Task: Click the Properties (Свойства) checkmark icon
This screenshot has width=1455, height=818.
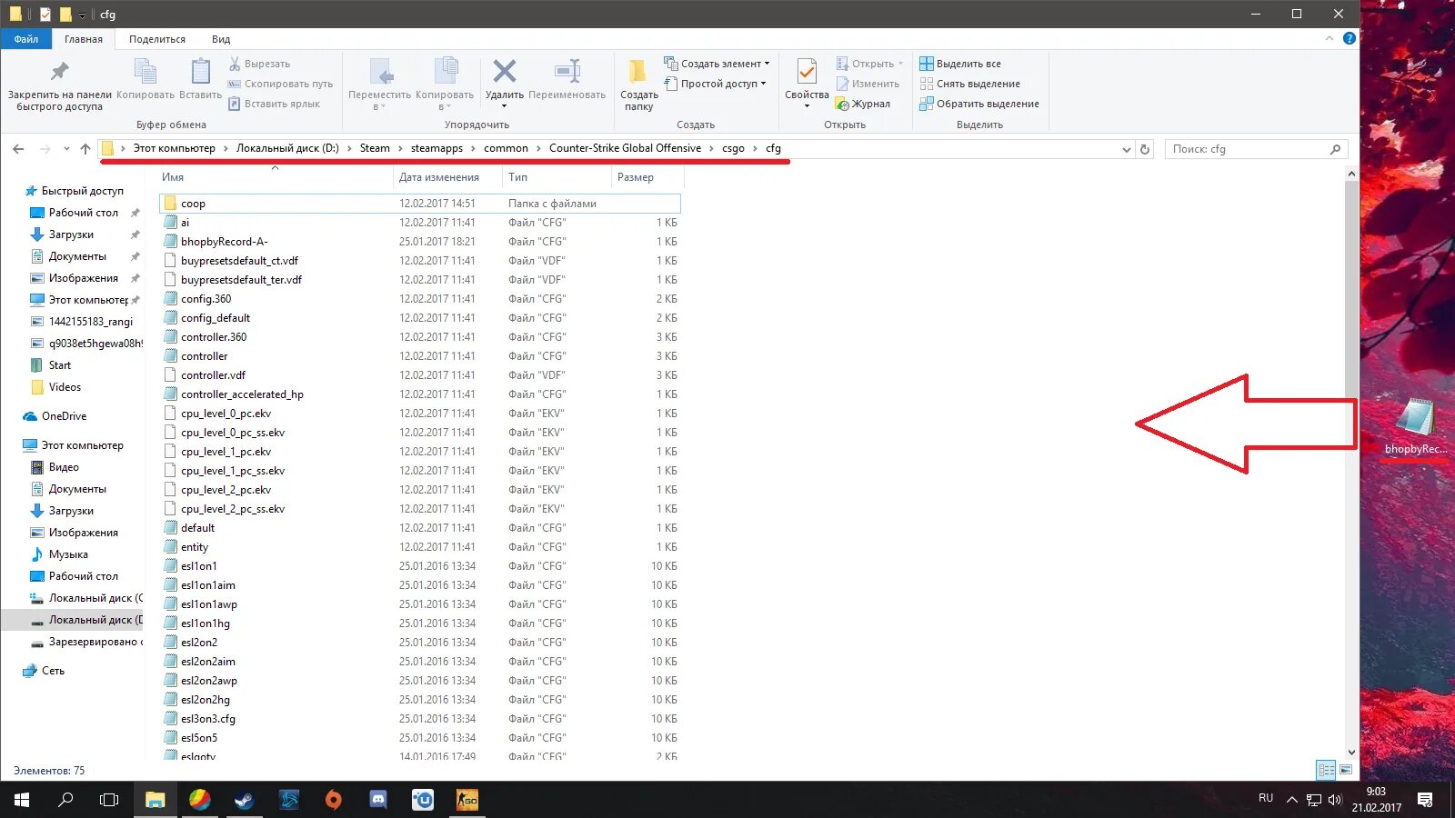Action: [x=807, y=72]
